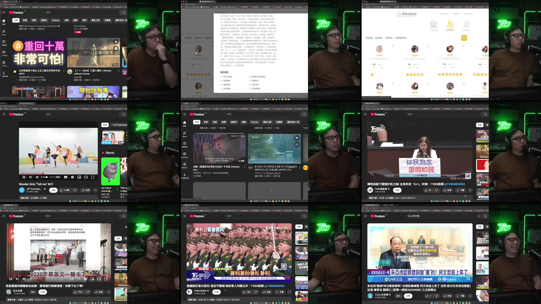This screenshot has width=541, height=304.
Task: Toggle subtitles in the Wonder Girls player
Action: click(x=66, y=177)
